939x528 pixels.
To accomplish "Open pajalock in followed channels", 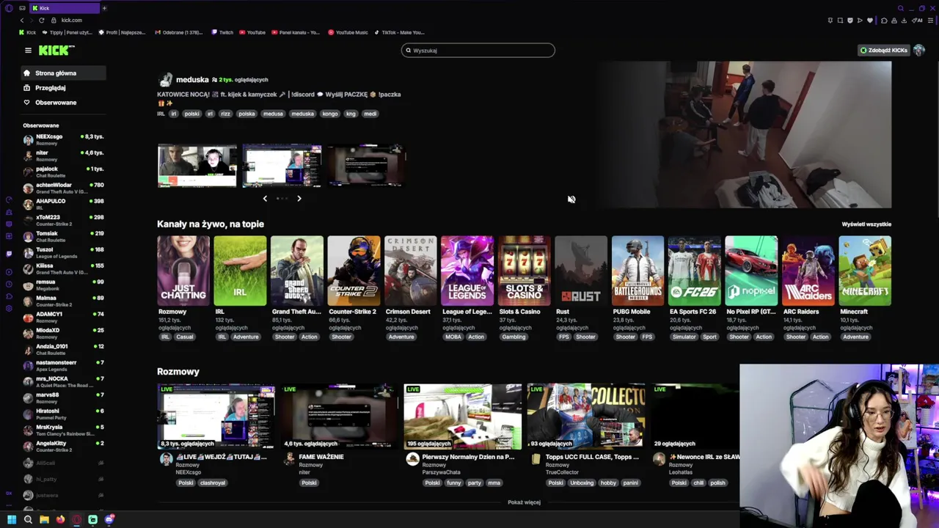I will 64,172.
